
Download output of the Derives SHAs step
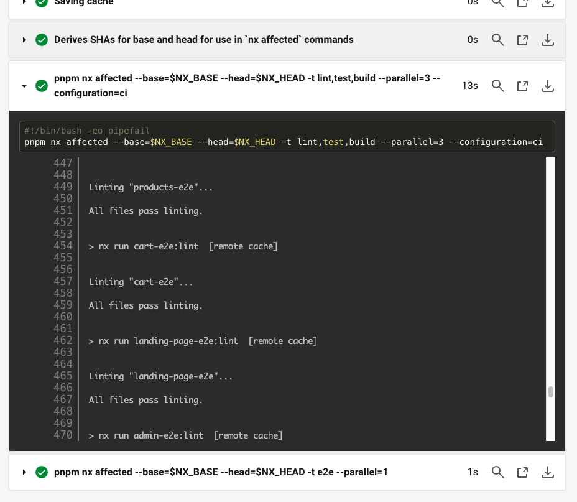[547, 39]
